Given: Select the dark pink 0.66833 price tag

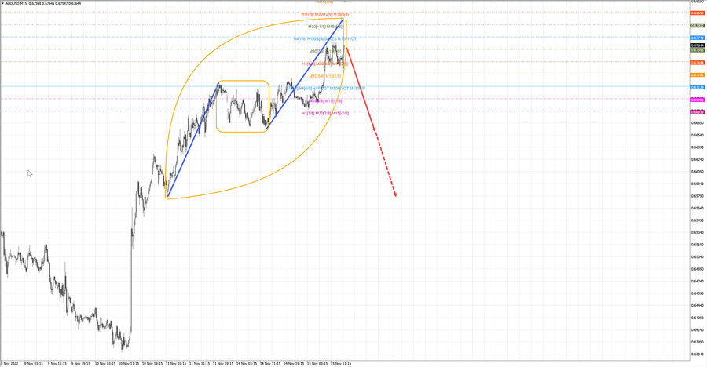Looking at the screenshot, I should click(x=697, y=111).
